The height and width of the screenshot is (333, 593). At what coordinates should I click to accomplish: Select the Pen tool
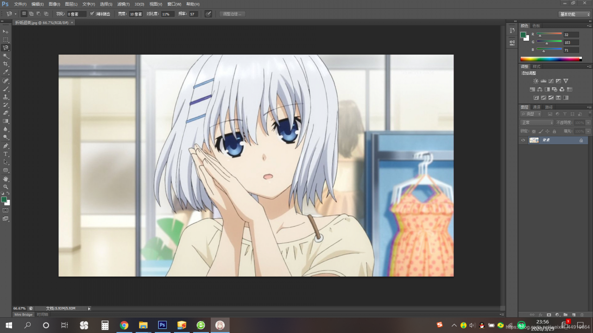(6, 146)
